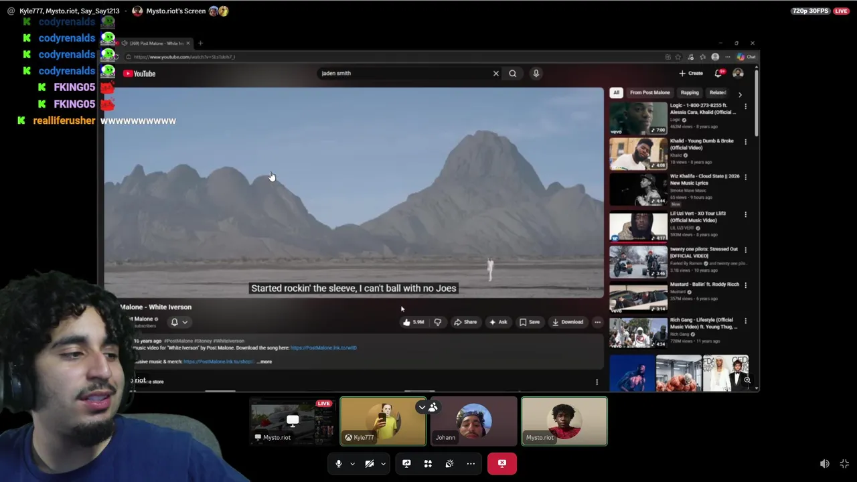Select Mysto.riot's live screen share tile
Image resolution: width=857 pixels, height=482 pixels.
[x=292, y=421]
